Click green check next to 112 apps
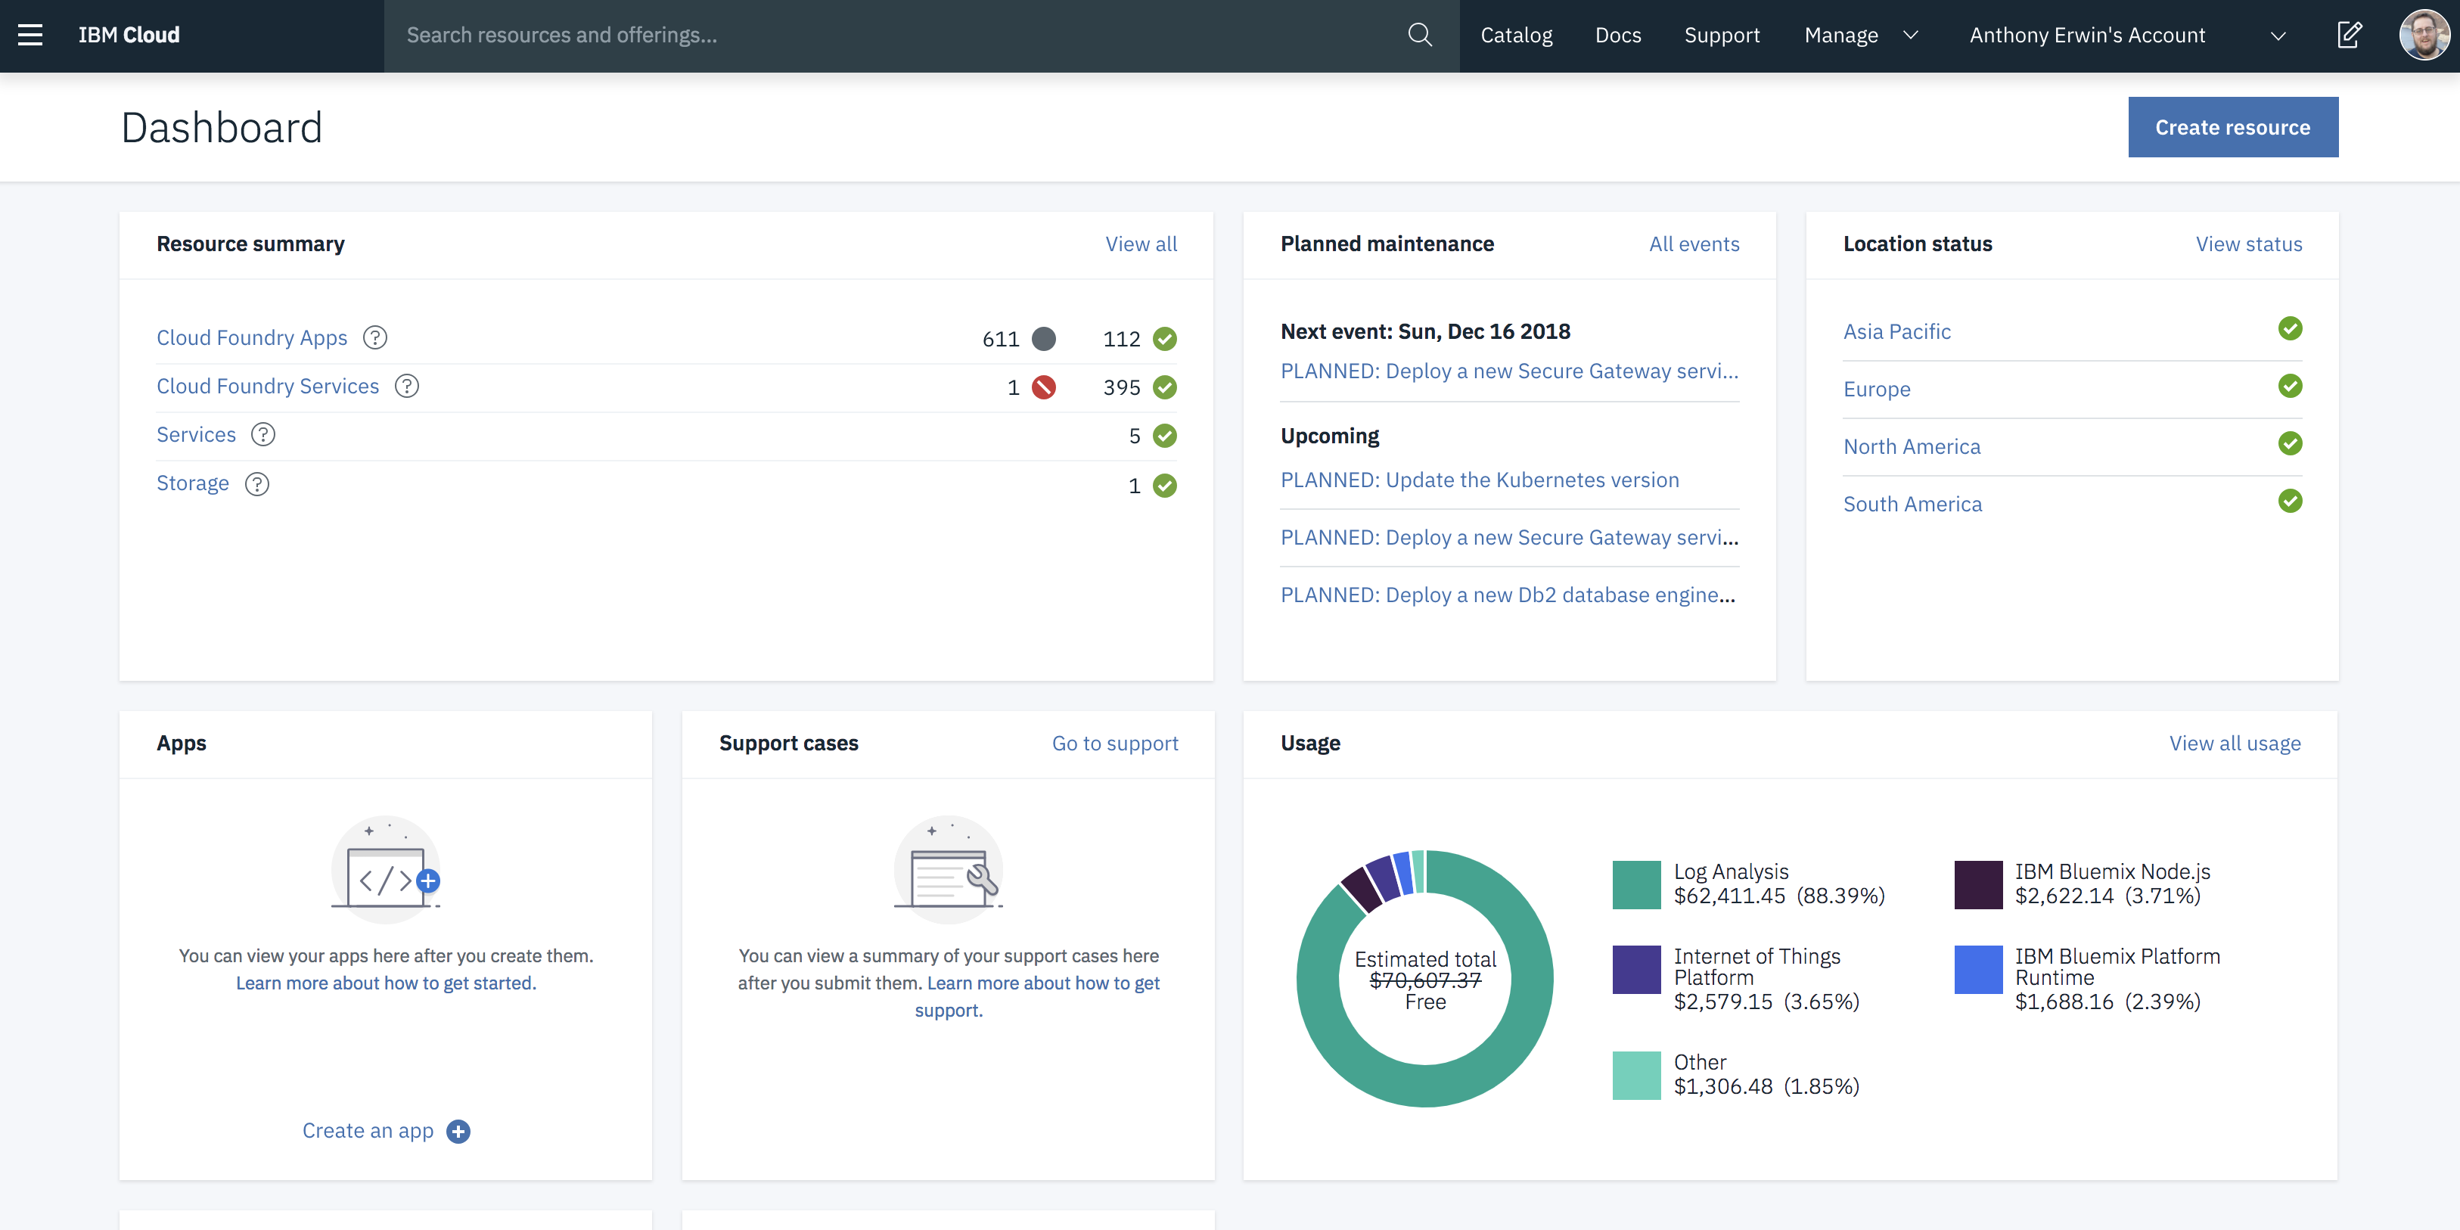This screenshot has width=2460, height=1230. point(1165,339)
